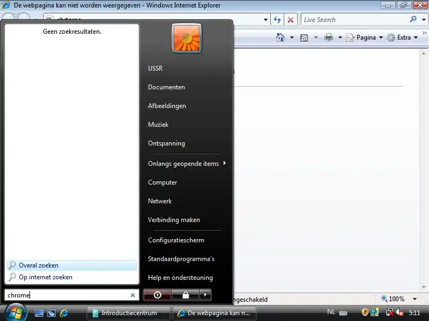Image resolution: width=429 pixels, height=321 pixels.
Task: Click the Windows Update tray icon beside shield
Action: (x=374, y=312)
